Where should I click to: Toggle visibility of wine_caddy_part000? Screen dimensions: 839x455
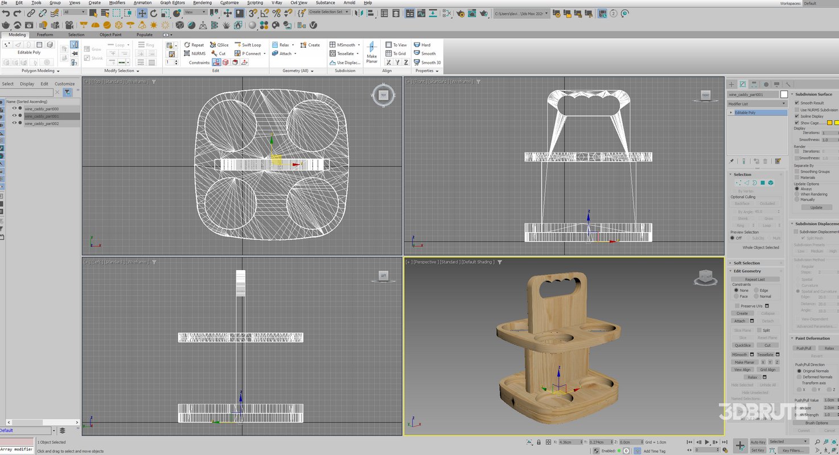[14, 109]
